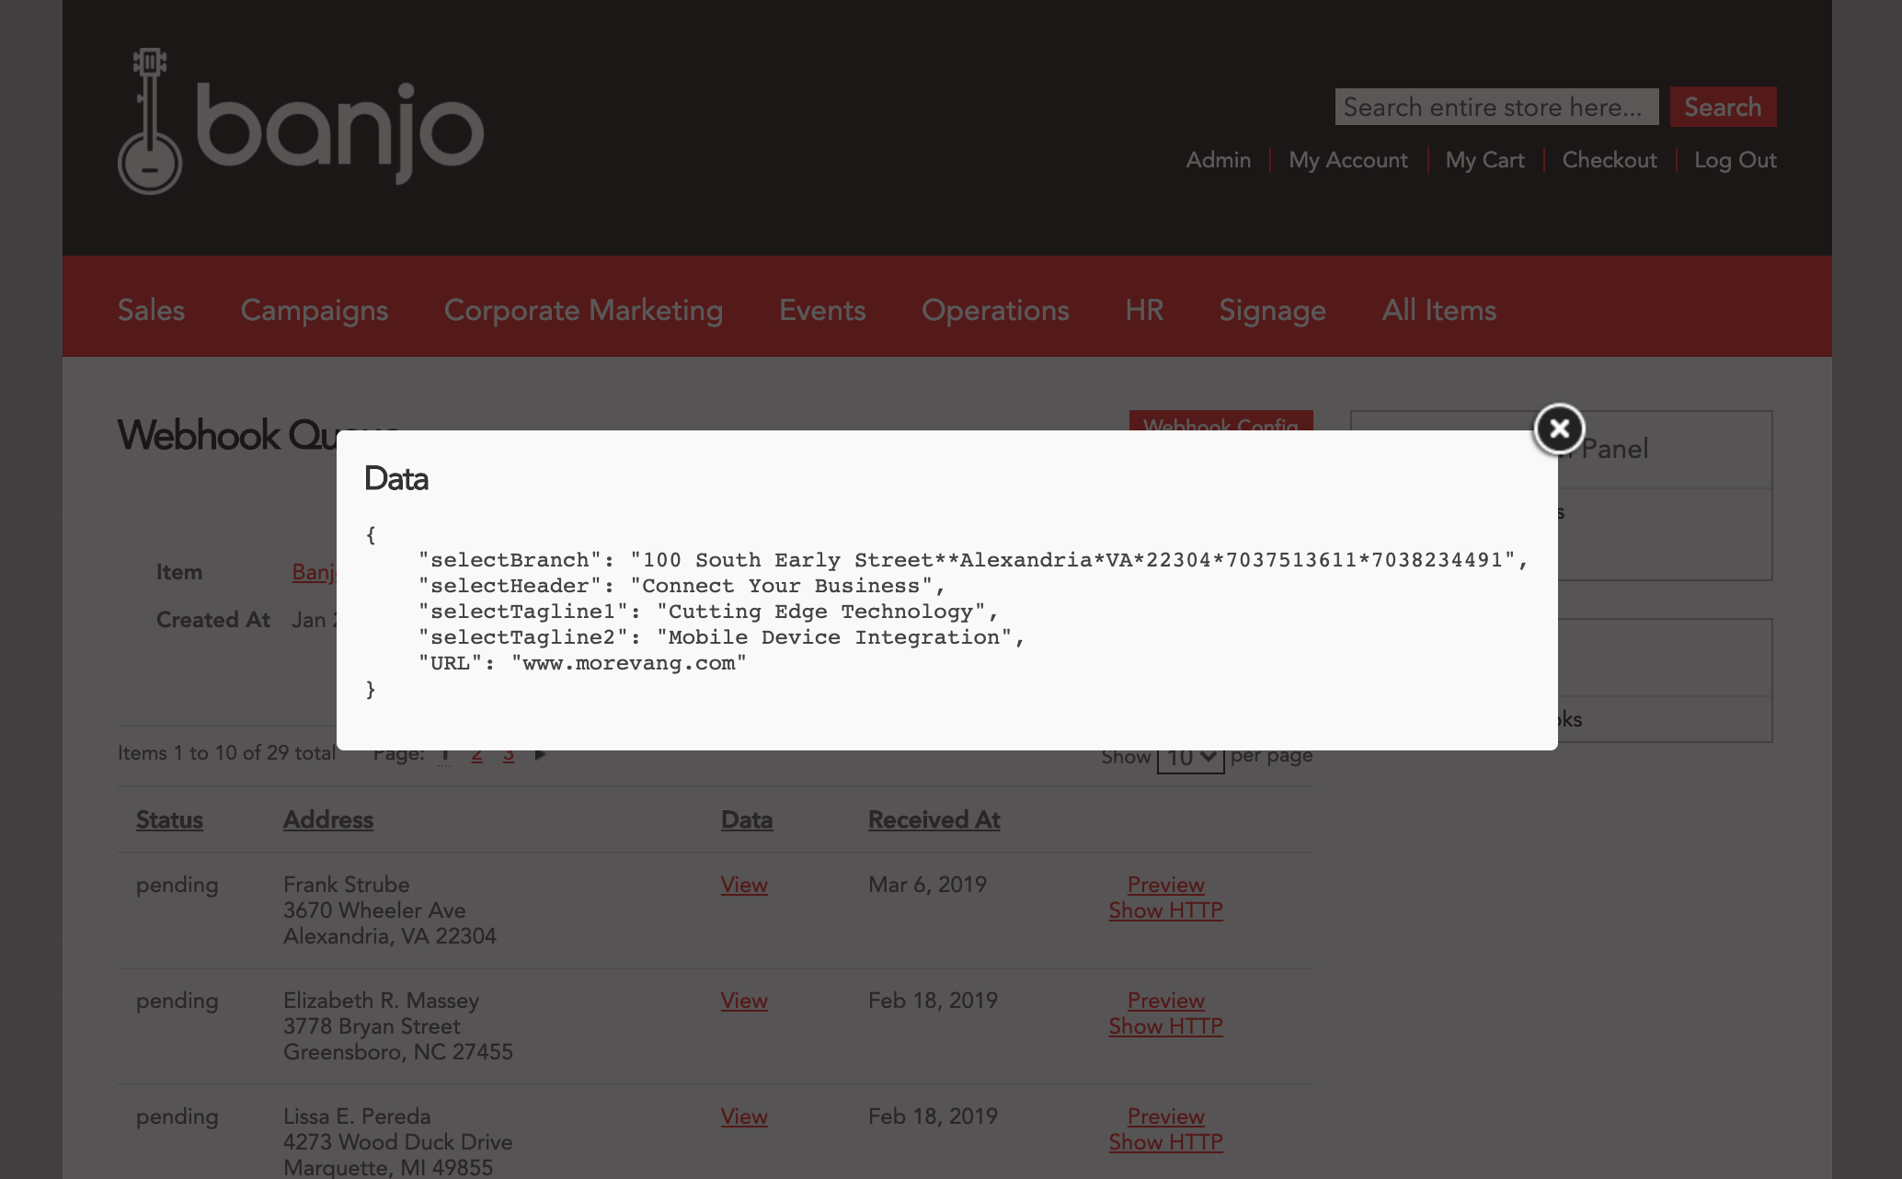Viewport: 1902px width, 1179px height.
Task: View data for Frank Strube row
Action: [x=744, y=885]
